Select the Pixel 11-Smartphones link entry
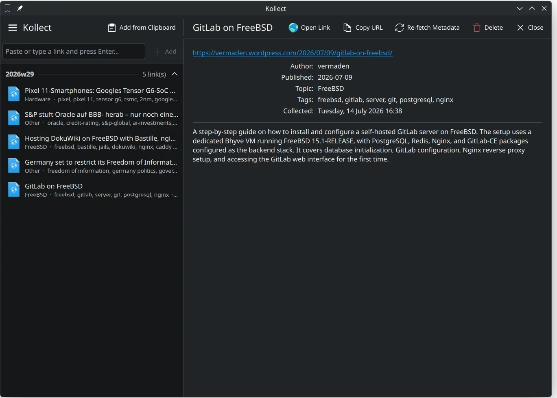This screenshot has height=398, width=557. pyautogui.click(x=92, y=94)
